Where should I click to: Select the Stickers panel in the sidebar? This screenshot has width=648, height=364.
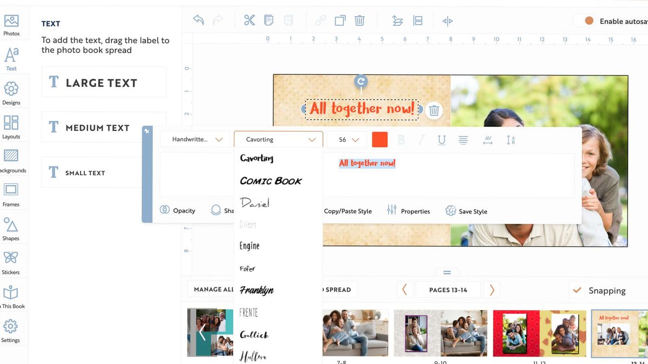[11, 260]
